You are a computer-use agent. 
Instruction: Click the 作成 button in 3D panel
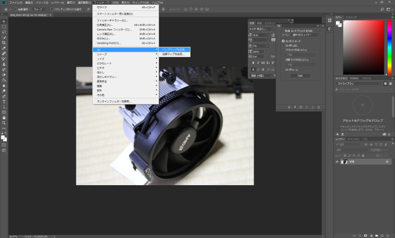[300, 76]
